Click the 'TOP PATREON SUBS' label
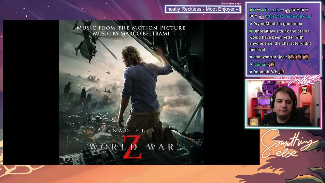Screen dimensions: 325x183 pos(230,4)
